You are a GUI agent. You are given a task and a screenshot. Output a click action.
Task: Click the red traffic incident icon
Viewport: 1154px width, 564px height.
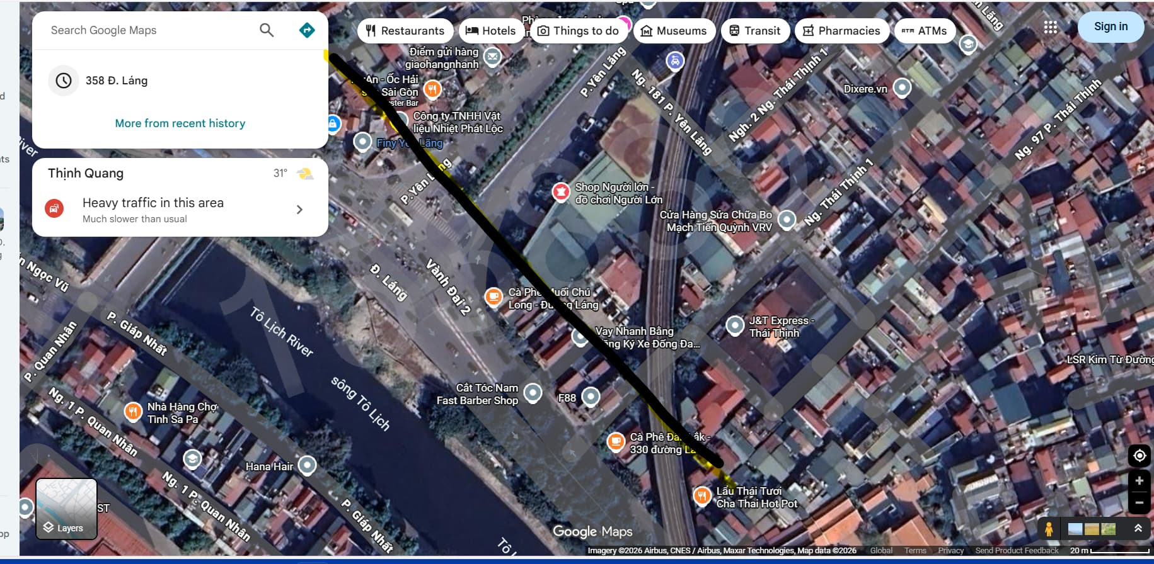coord(55,208)
